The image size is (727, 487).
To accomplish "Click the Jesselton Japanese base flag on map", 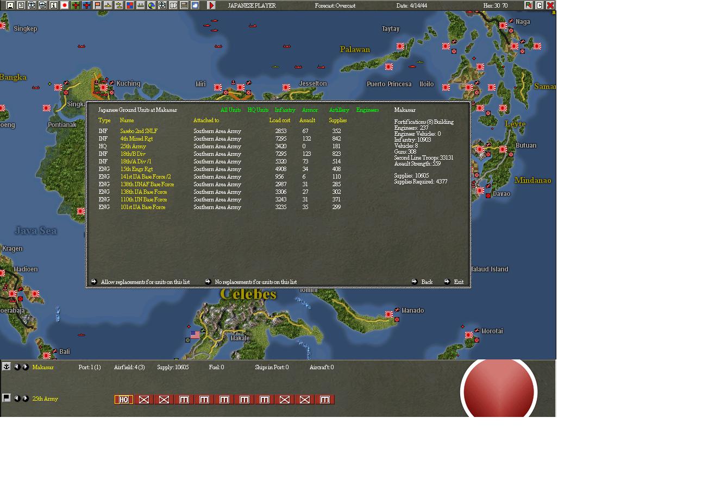I will 286,87.
